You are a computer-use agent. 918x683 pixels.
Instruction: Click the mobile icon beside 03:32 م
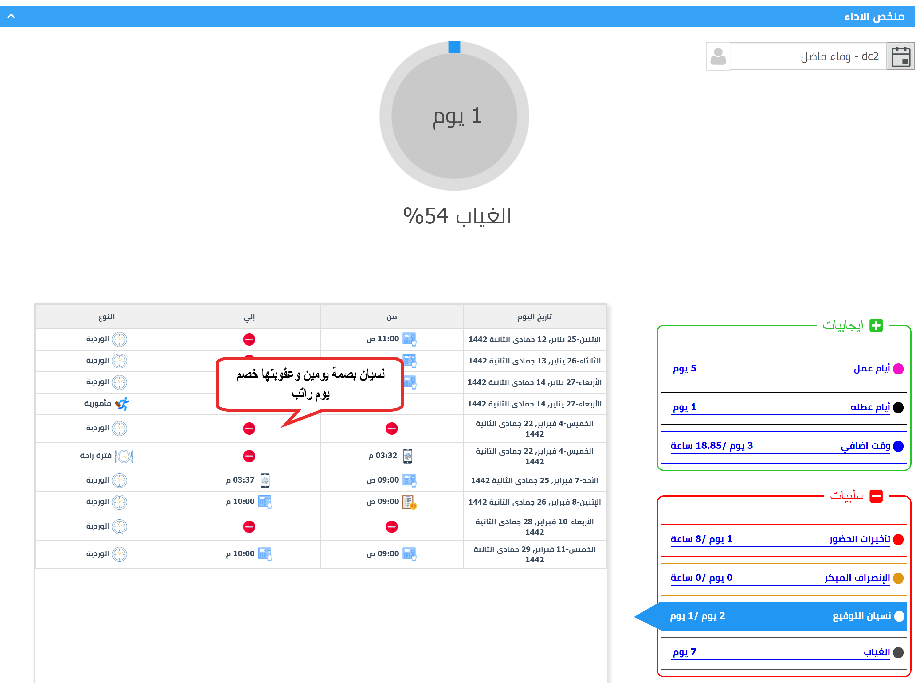407,456
